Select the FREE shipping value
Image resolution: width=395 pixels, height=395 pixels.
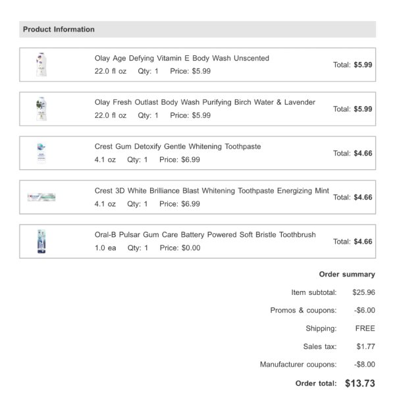click(365, 329)
